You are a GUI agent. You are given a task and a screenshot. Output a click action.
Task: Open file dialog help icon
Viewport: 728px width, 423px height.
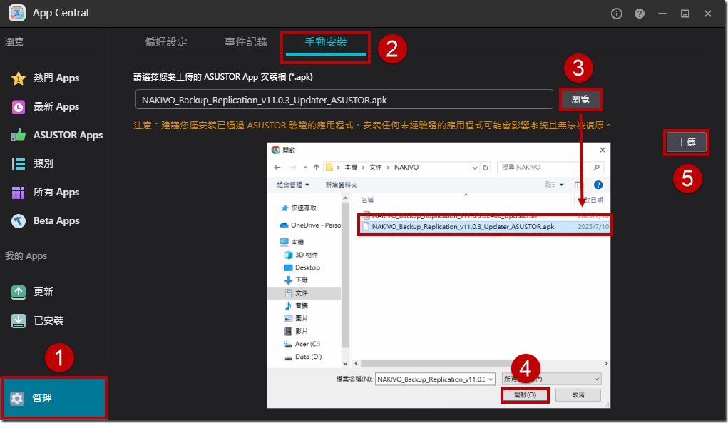click(598, 185)
